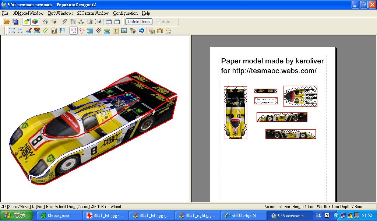Switch to the '#8031-hpi M...' browser taskbar item
377x221 pixels.
click(243, 215)
